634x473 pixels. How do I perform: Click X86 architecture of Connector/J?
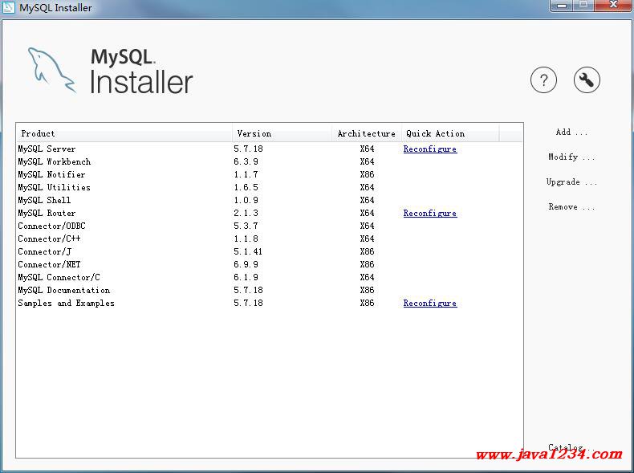click(x=367, y=251)
